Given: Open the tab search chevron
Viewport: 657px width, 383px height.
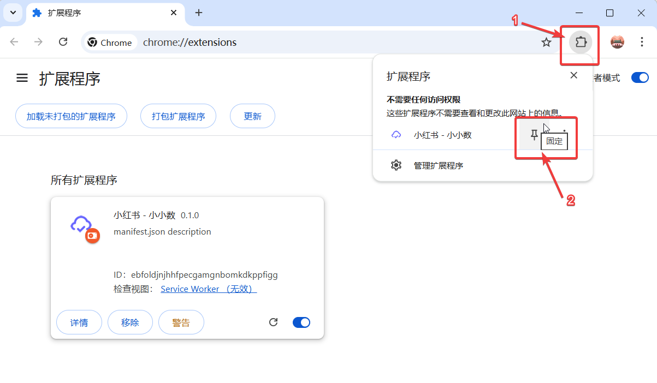Looking at the screenshot, I should pyautogui.click(x=12, y=13).
